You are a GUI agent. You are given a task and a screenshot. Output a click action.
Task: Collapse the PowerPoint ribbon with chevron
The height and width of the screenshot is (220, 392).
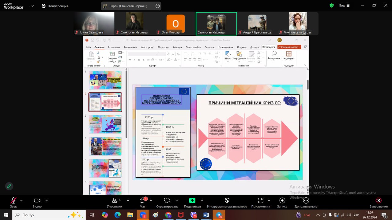tap(305, 65)
